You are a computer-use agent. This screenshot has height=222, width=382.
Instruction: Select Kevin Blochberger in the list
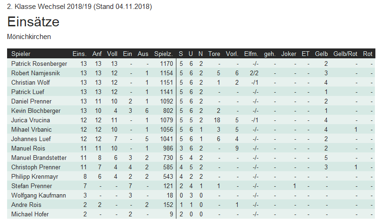(36, 111)
